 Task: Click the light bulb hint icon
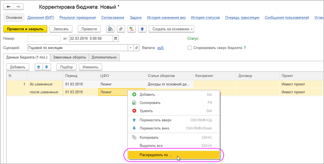(x=142, y=29)
